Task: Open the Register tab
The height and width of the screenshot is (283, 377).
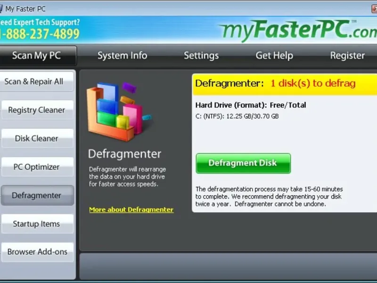Action: (347, 56)
